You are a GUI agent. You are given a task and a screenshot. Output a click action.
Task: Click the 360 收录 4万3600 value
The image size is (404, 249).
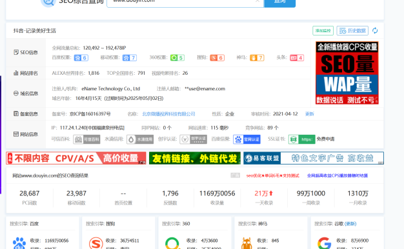coord(209,241)
